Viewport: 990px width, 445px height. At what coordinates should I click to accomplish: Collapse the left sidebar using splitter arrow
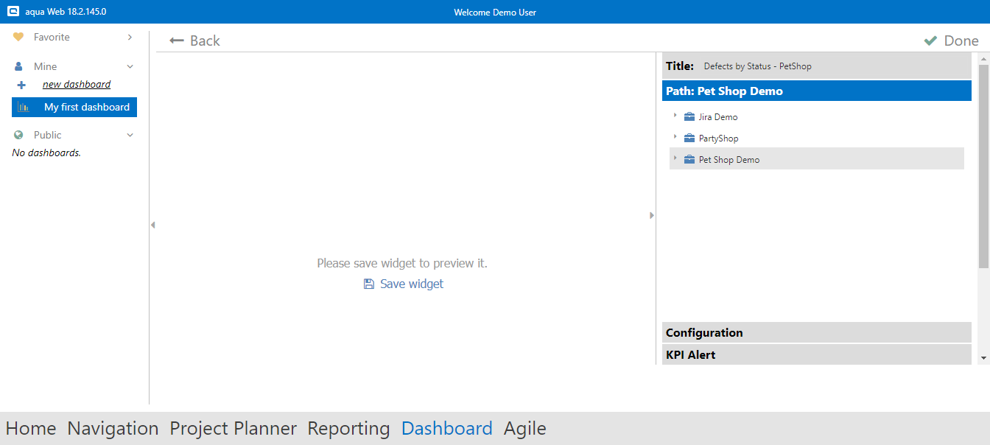click(152, 225)
